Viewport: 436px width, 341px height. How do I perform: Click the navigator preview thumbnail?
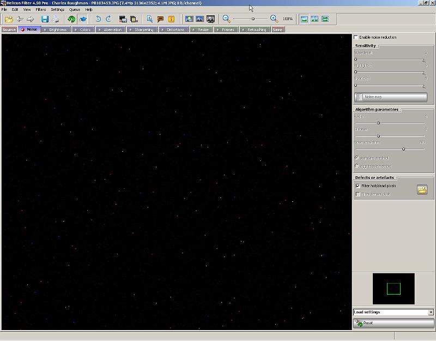[x=393, y=289]
